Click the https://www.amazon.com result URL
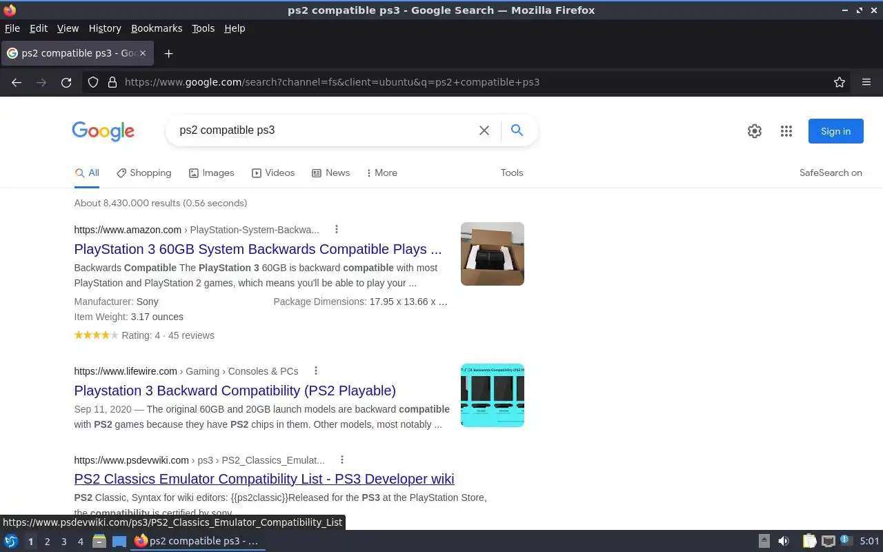Image resolution: width=883 pixels, height=552 pixels. 128,230
